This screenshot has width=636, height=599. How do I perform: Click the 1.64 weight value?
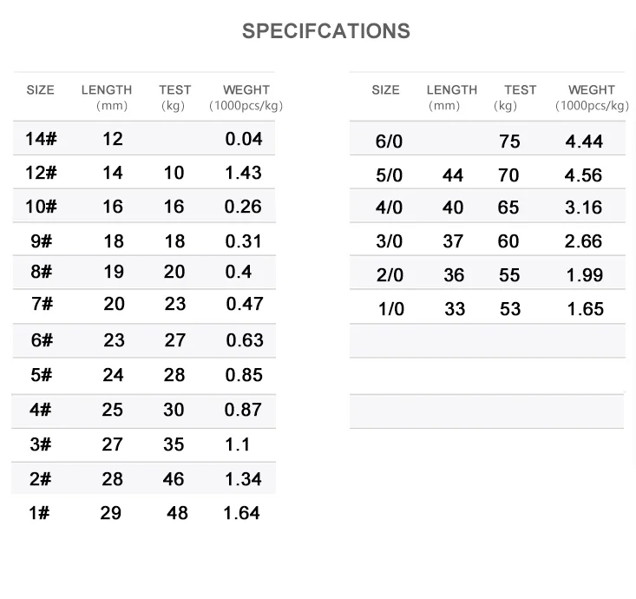coord(241,513)
